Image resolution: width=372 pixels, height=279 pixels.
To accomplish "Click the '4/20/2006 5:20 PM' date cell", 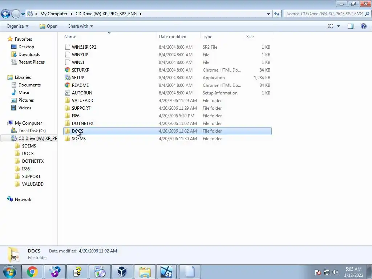I will coord(177,116).
